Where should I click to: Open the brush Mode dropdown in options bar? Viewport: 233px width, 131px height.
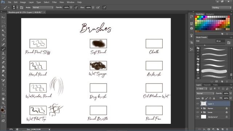click(43, 7)
